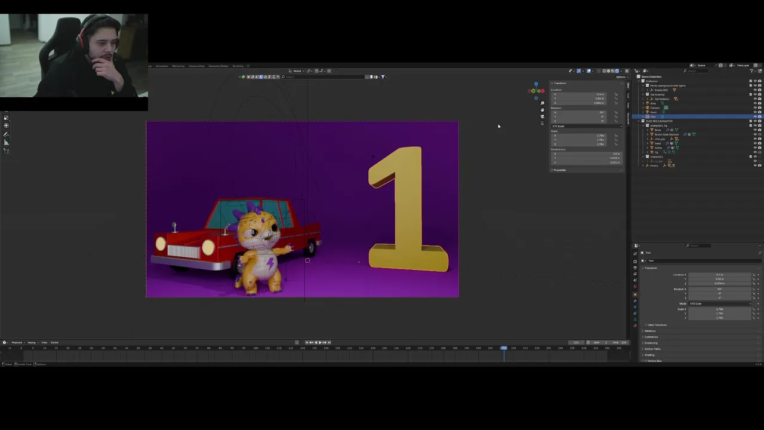
Task: Hide the Area light in viewport
Action: tap(755, 103)
